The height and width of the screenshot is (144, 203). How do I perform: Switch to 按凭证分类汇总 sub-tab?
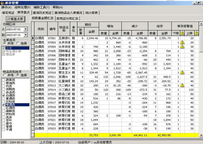[x=67, y=18]
